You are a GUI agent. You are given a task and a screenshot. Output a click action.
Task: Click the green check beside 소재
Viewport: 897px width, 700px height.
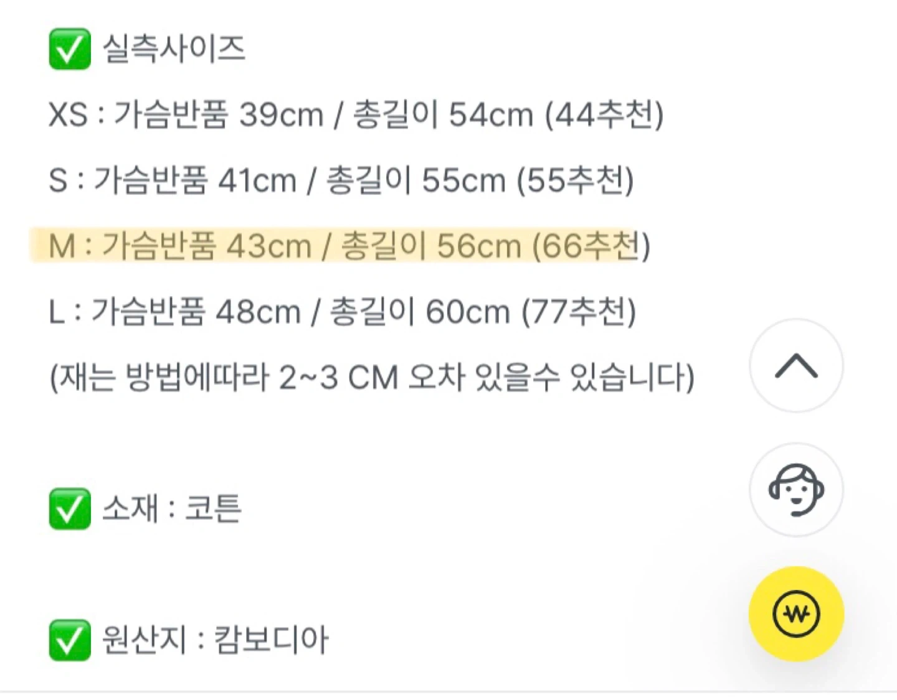coord(69,508)
